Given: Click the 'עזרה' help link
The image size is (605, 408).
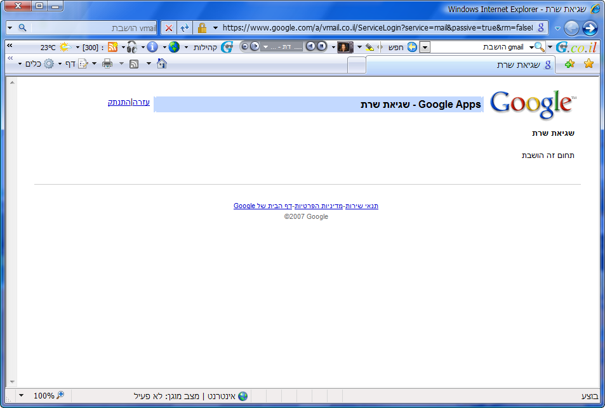Looking at the screenshot, I should 141,102.
